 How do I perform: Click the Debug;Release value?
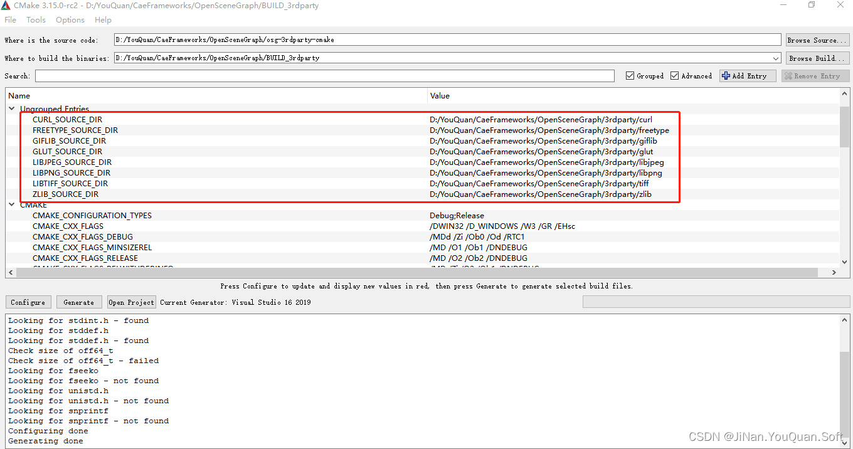click(x=457, y=216)
